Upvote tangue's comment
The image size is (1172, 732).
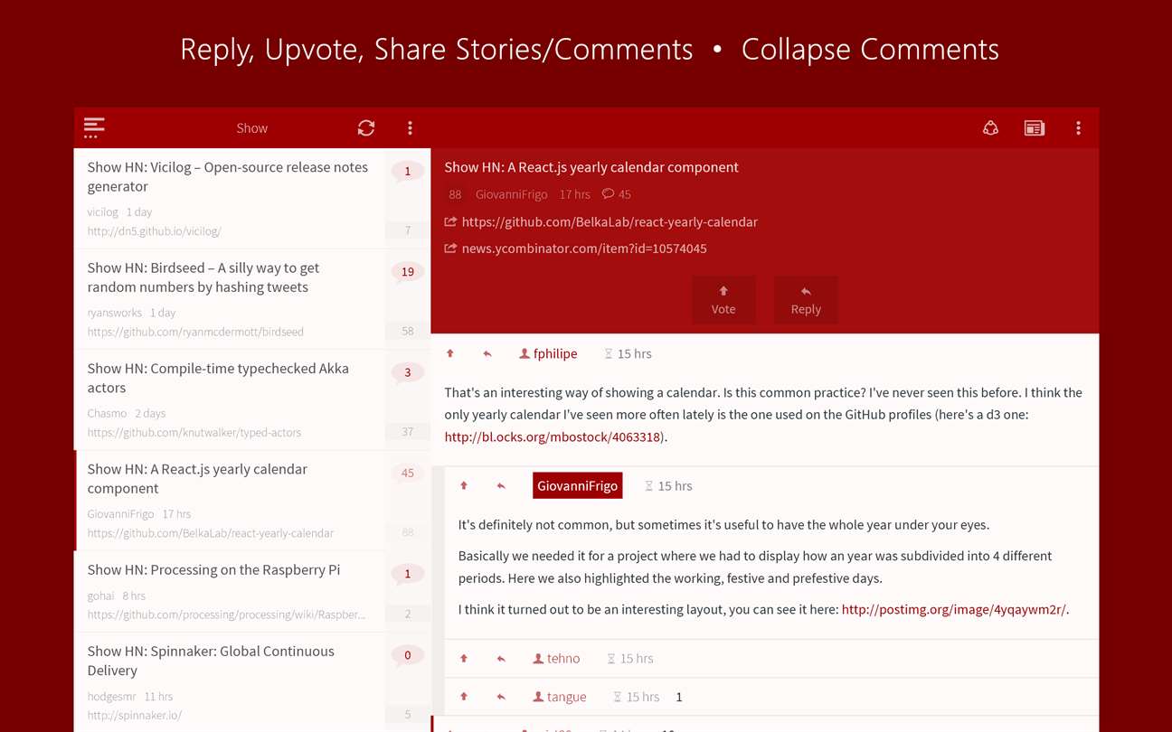coord(464,697)
